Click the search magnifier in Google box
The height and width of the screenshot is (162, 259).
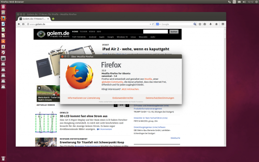pyautogui.click(x=195, y=24)
